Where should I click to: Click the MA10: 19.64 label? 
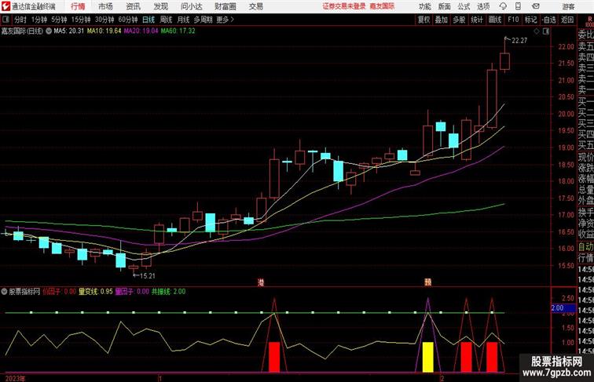104,31
